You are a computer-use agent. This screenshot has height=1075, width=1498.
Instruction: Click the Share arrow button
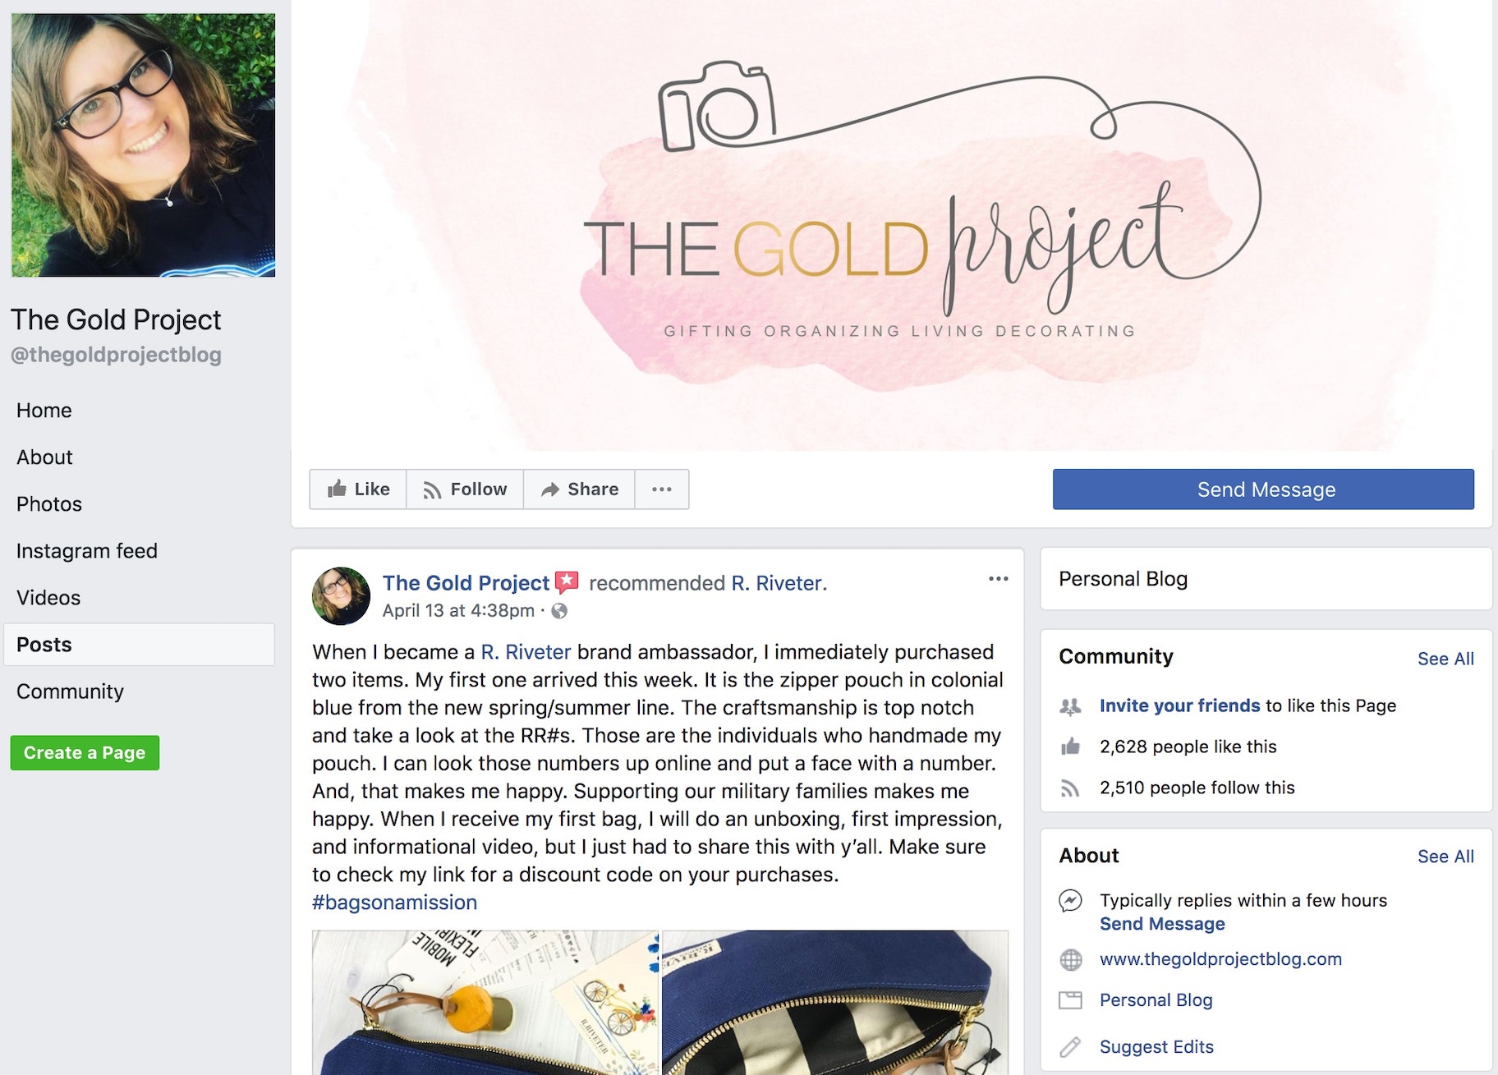tap(579, 489)
